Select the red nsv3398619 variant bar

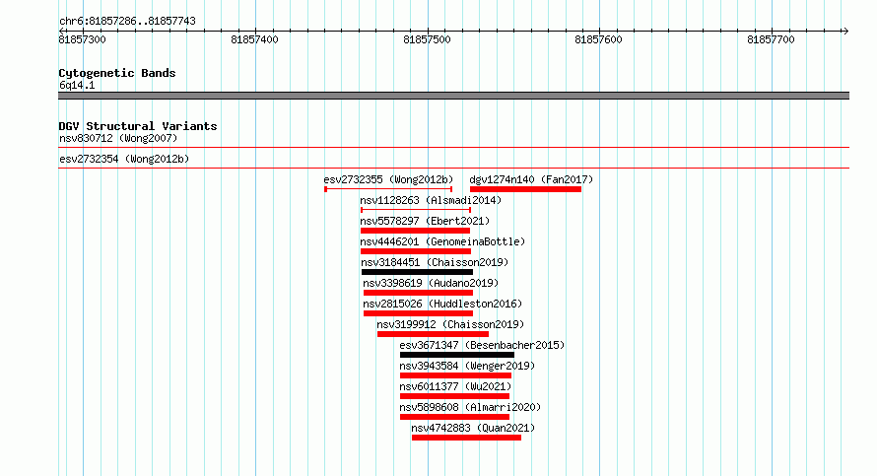(x=419, y=293)
